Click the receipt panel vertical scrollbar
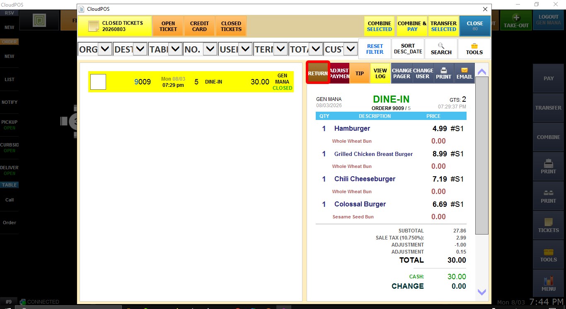The height and width of the screenshot is (309, 566). (481, 155)
